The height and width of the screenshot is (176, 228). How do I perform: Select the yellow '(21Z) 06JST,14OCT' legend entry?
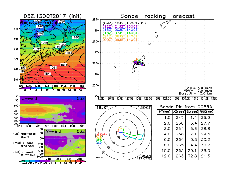point(120,37)
